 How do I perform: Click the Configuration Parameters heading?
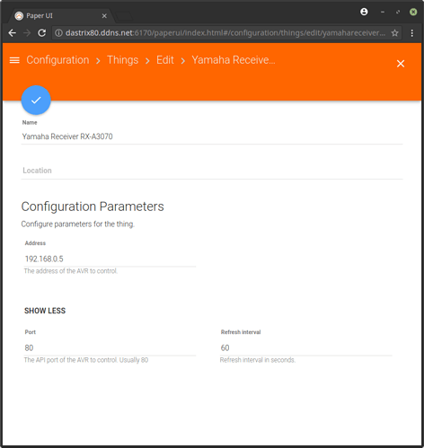[x=93, y=206]
